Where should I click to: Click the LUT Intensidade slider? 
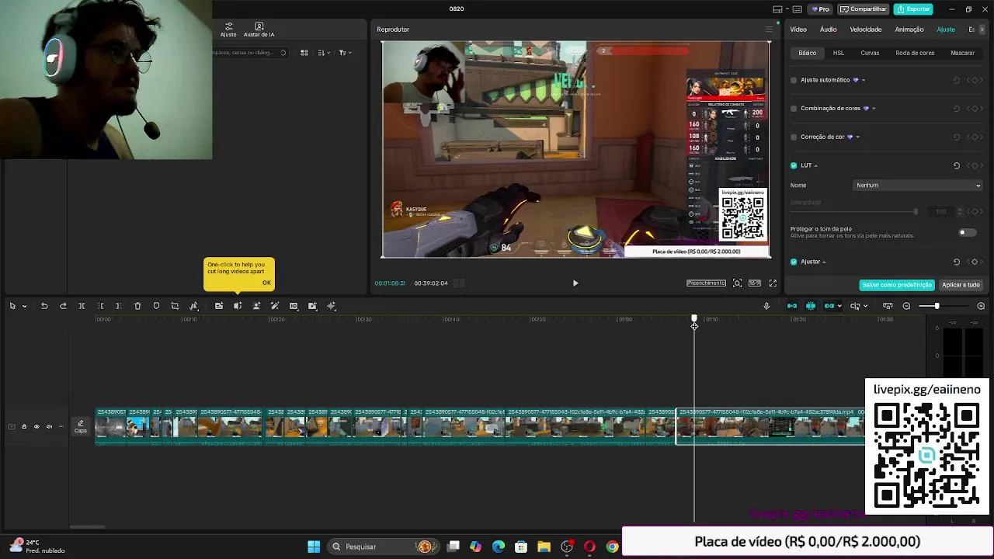854,212
